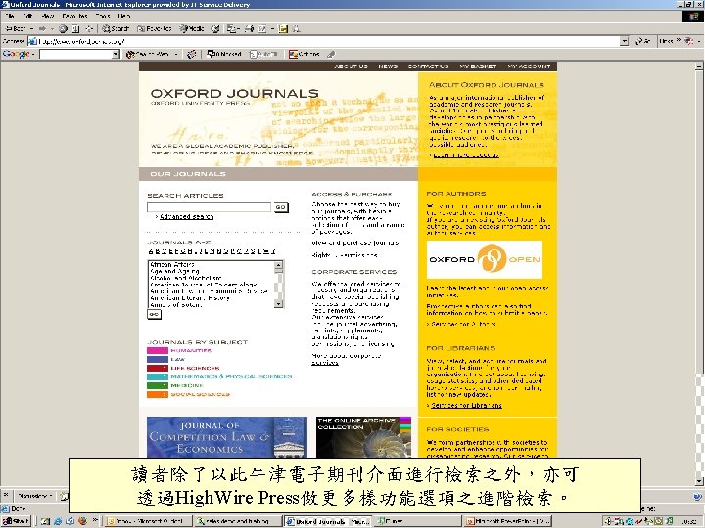Go to the Home page icon
Screen dimensions: 705x528
89,28
